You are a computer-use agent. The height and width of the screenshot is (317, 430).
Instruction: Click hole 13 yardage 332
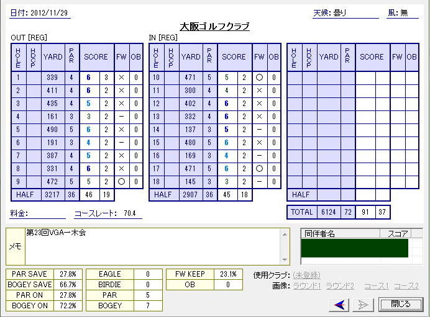(x=190, y=117)
